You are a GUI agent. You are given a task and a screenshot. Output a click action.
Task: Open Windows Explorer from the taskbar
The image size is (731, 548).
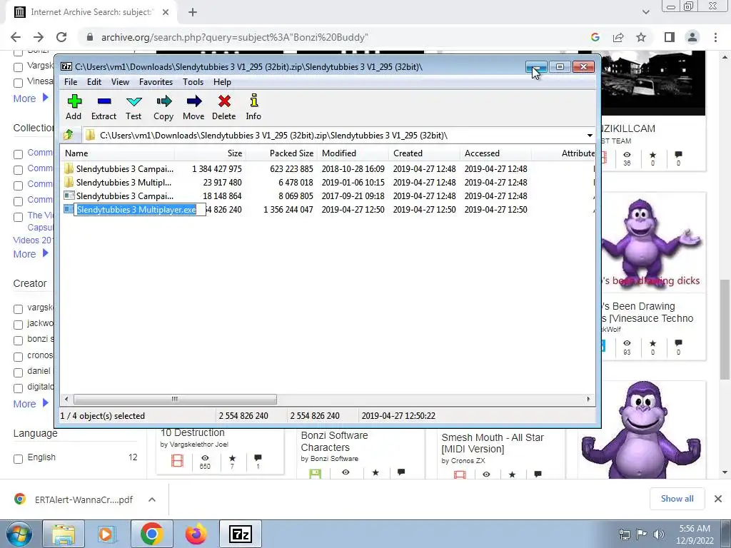(64, 534)
